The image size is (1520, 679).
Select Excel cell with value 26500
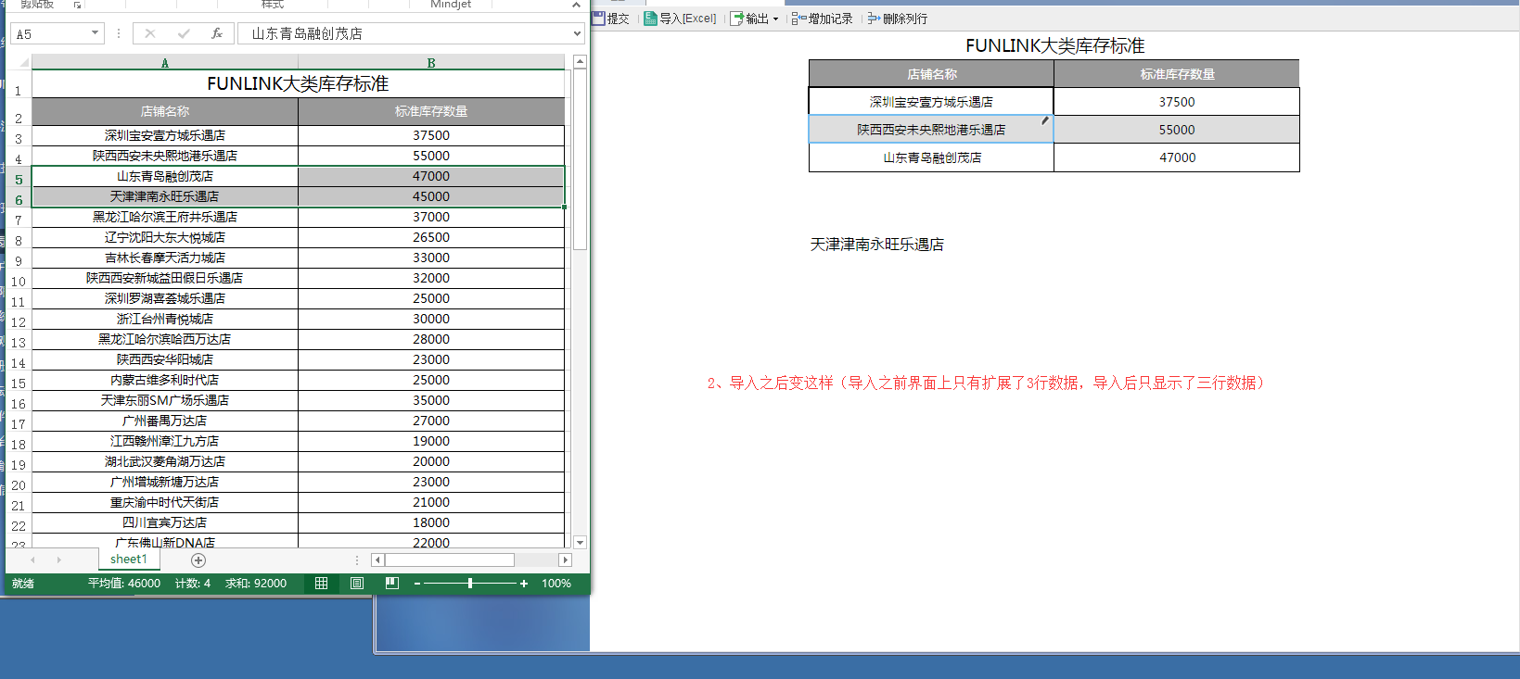(431, 237)
